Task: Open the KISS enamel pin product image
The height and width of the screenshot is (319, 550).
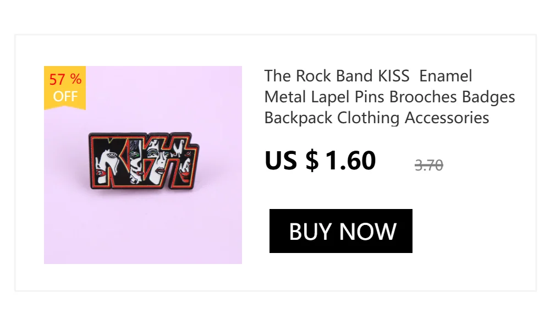Action: click(143, 165)
